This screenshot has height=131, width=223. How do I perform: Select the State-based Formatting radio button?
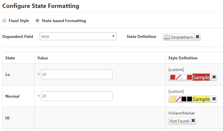(37, 20)
